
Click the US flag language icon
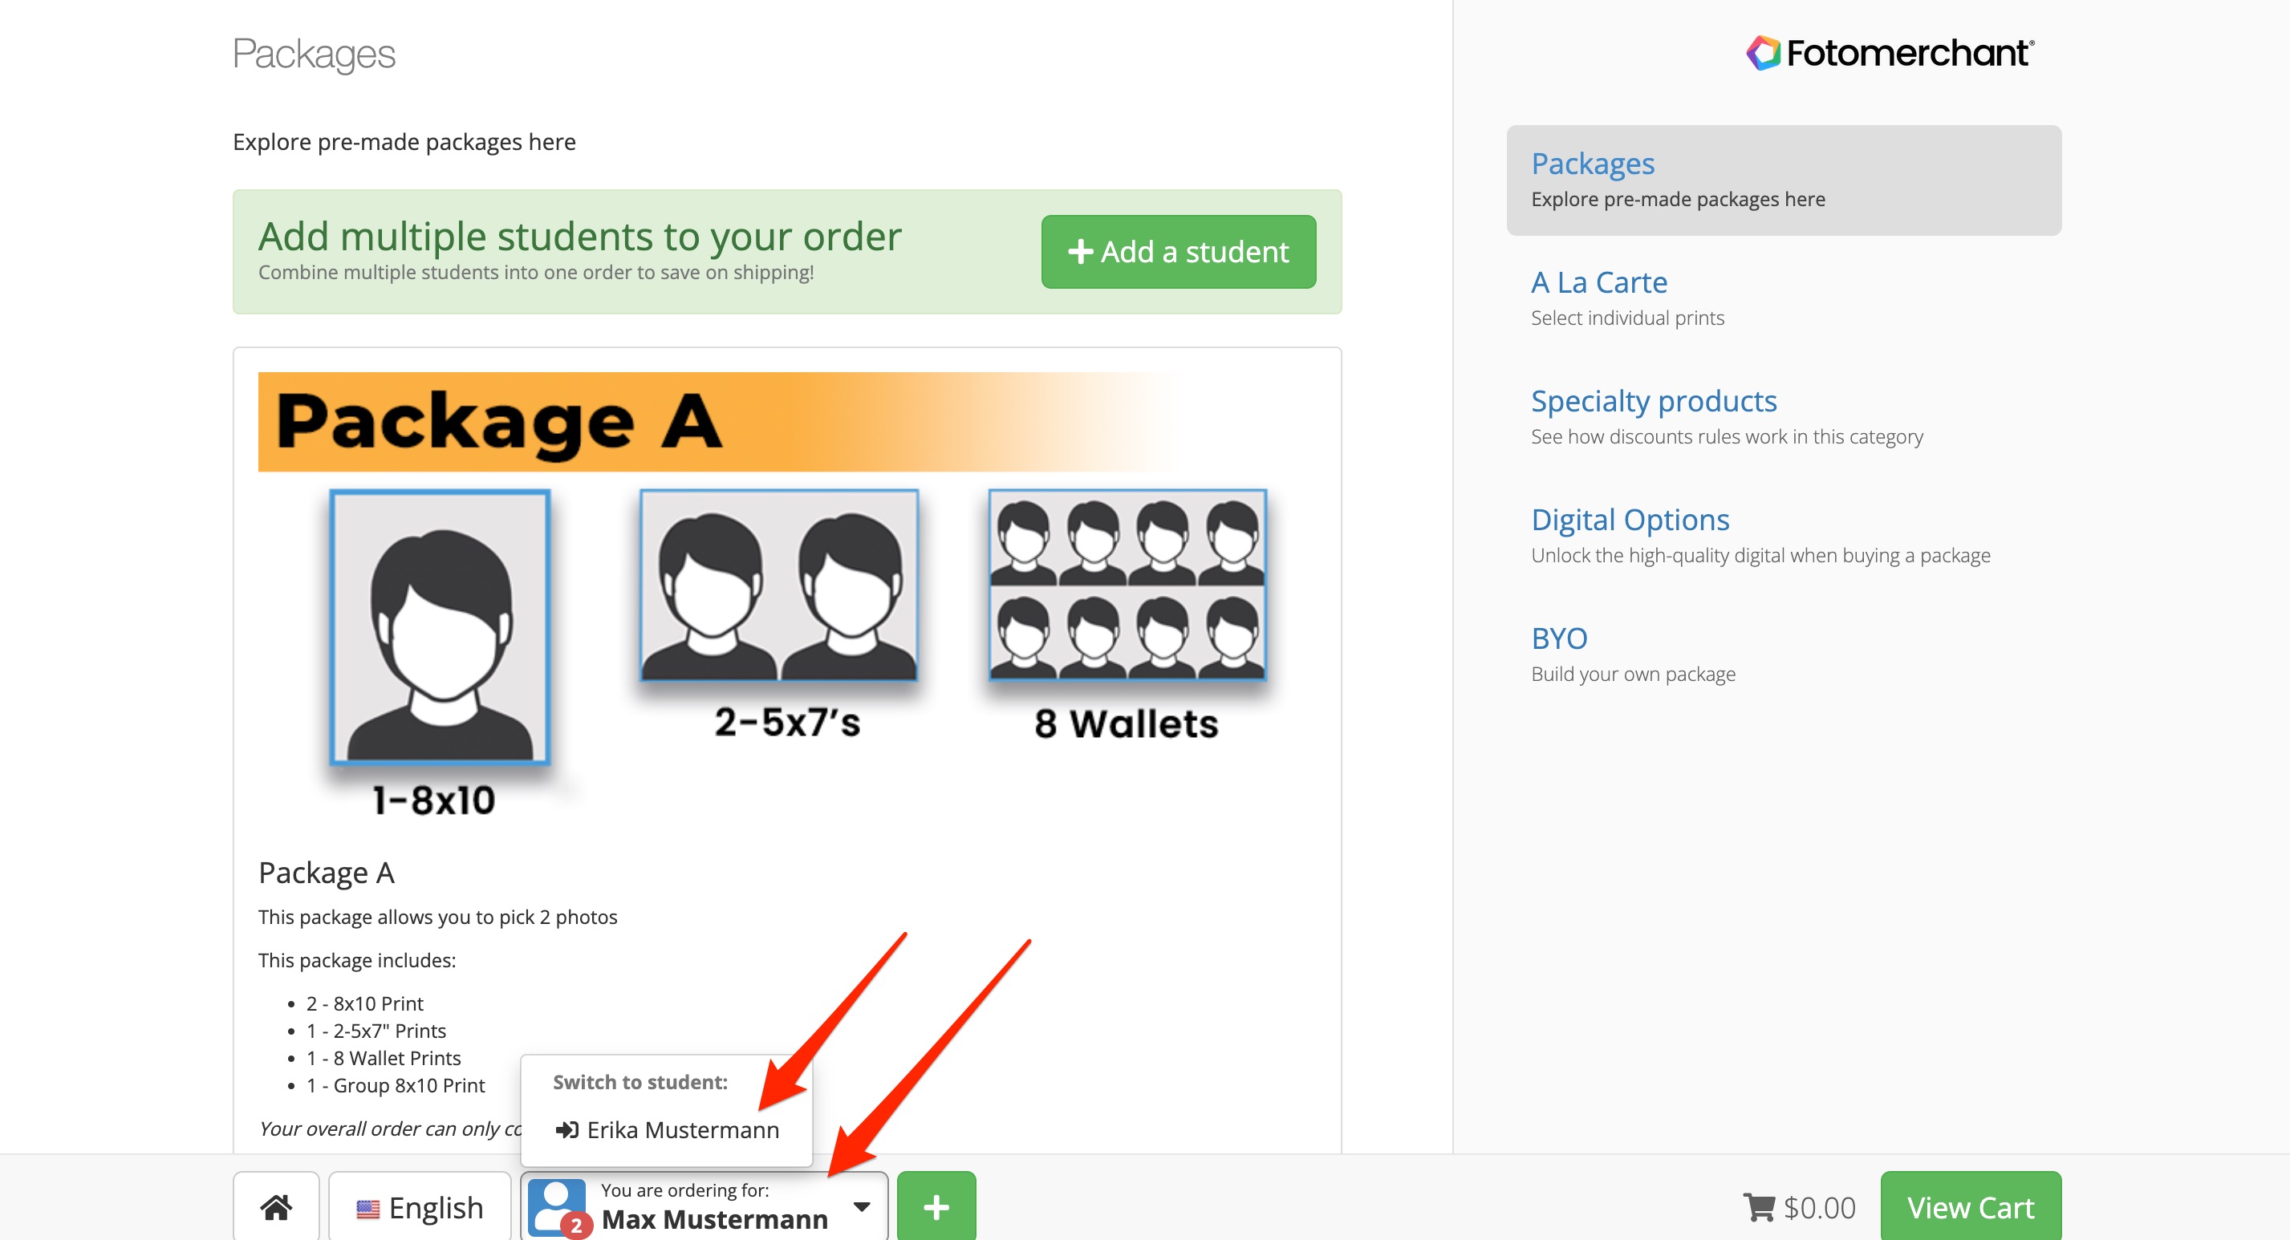click(x=368, y=1208)
